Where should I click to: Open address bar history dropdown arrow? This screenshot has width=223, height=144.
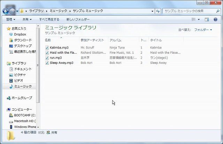click(x=152, y=11)
